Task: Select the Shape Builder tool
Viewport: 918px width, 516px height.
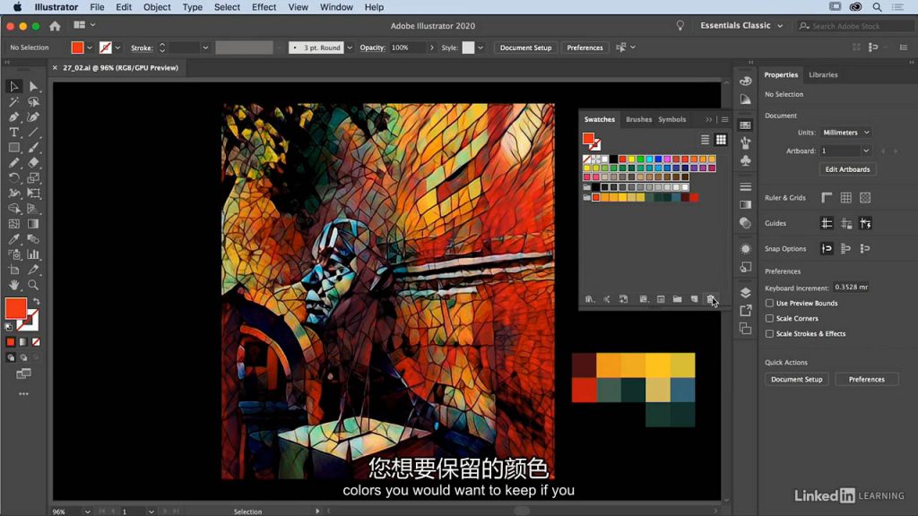Action: click(14, 208)
